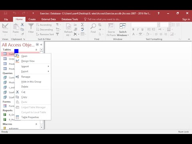Pick the text highlight color pen
192x144 pixels.
pos(140,34)
